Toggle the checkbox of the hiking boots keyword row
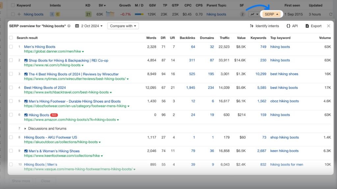The height and width of the screenshot is (189, 337). (13, 14)
